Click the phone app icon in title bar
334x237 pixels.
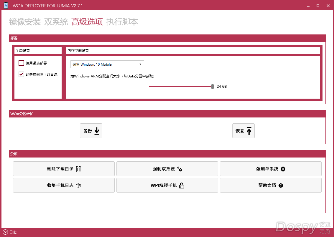[6, 5]
